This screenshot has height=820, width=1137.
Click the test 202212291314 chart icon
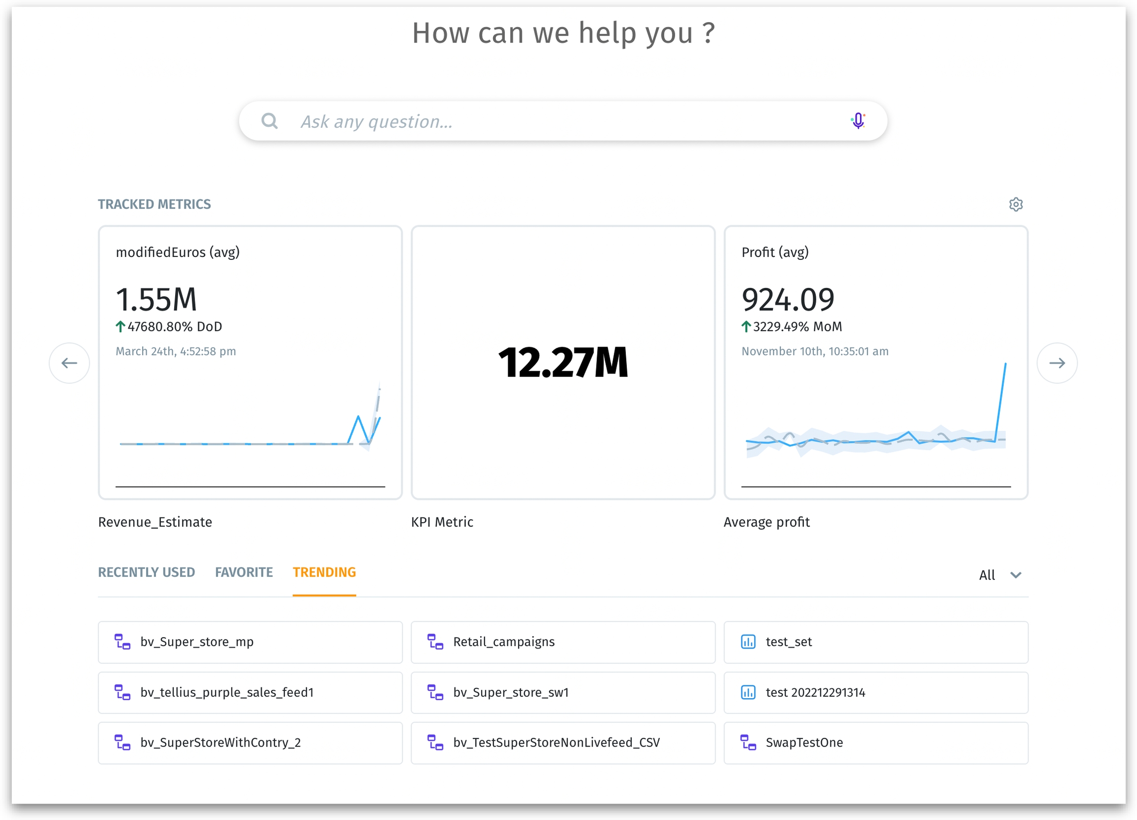[748, 692]
